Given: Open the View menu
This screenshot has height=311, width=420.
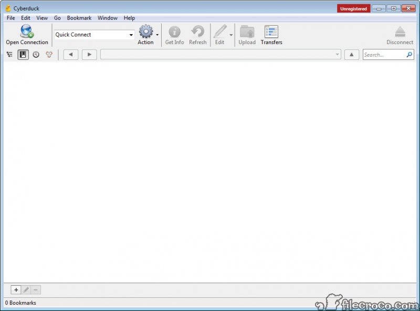Looking at the screenshot, I should (42, 18).
